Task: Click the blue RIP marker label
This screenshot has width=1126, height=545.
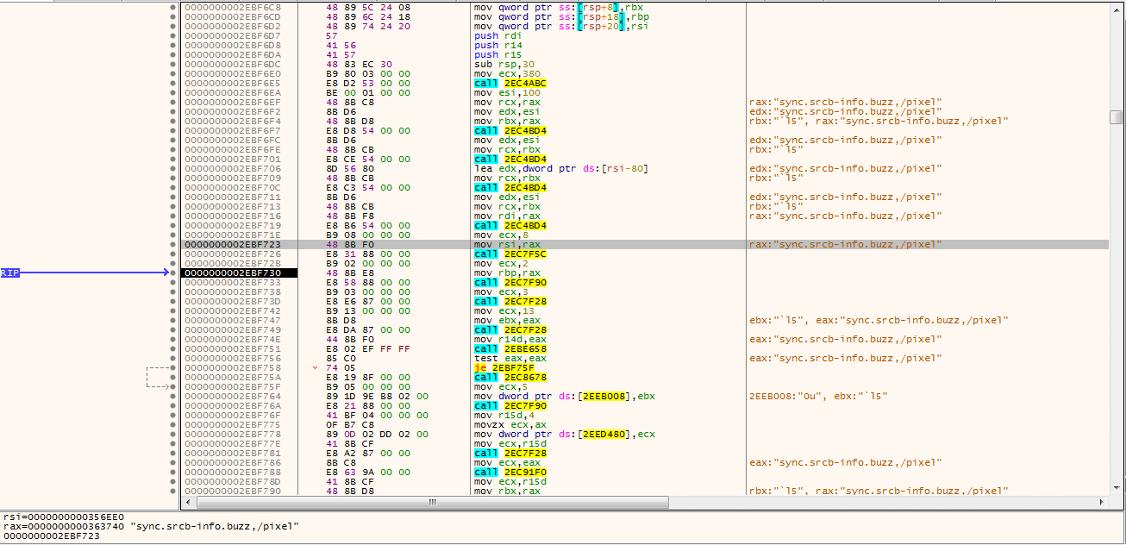Action: point(10,272)
